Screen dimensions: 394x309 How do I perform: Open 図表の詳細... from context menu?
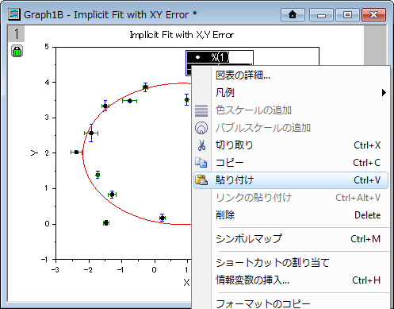tap(292, 75)
